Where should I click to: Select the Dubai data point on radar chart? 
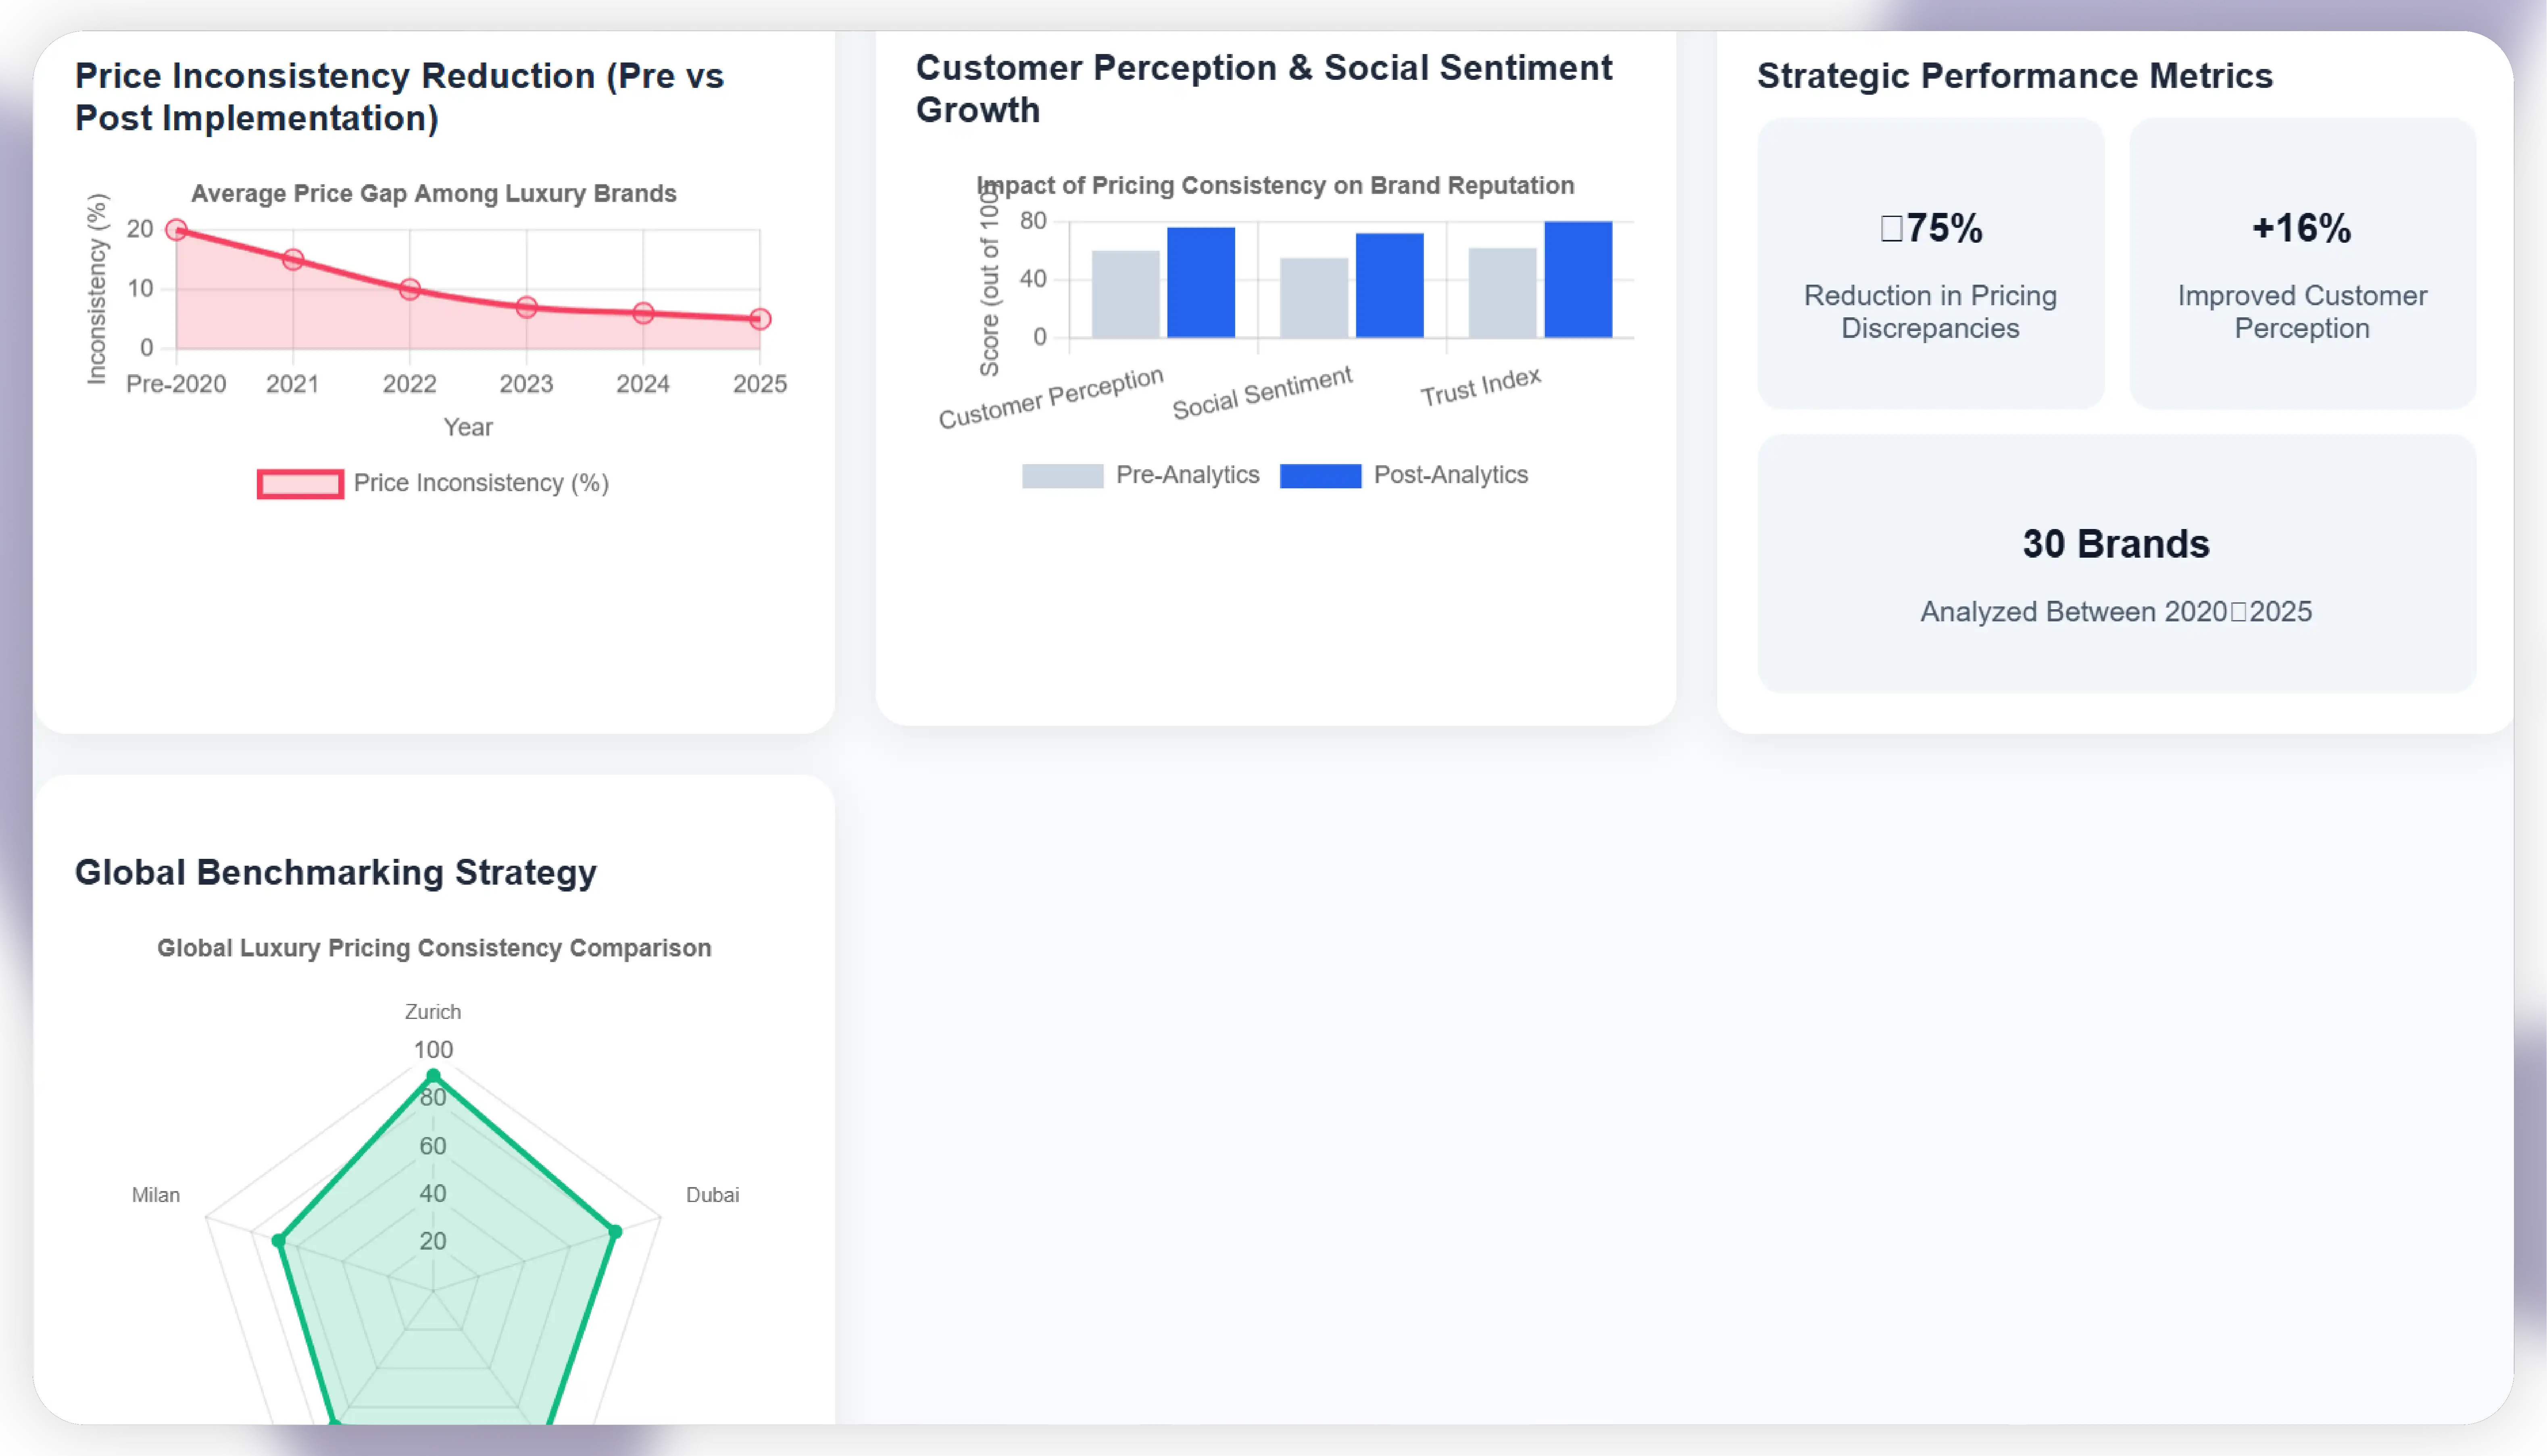(615, 1232)
